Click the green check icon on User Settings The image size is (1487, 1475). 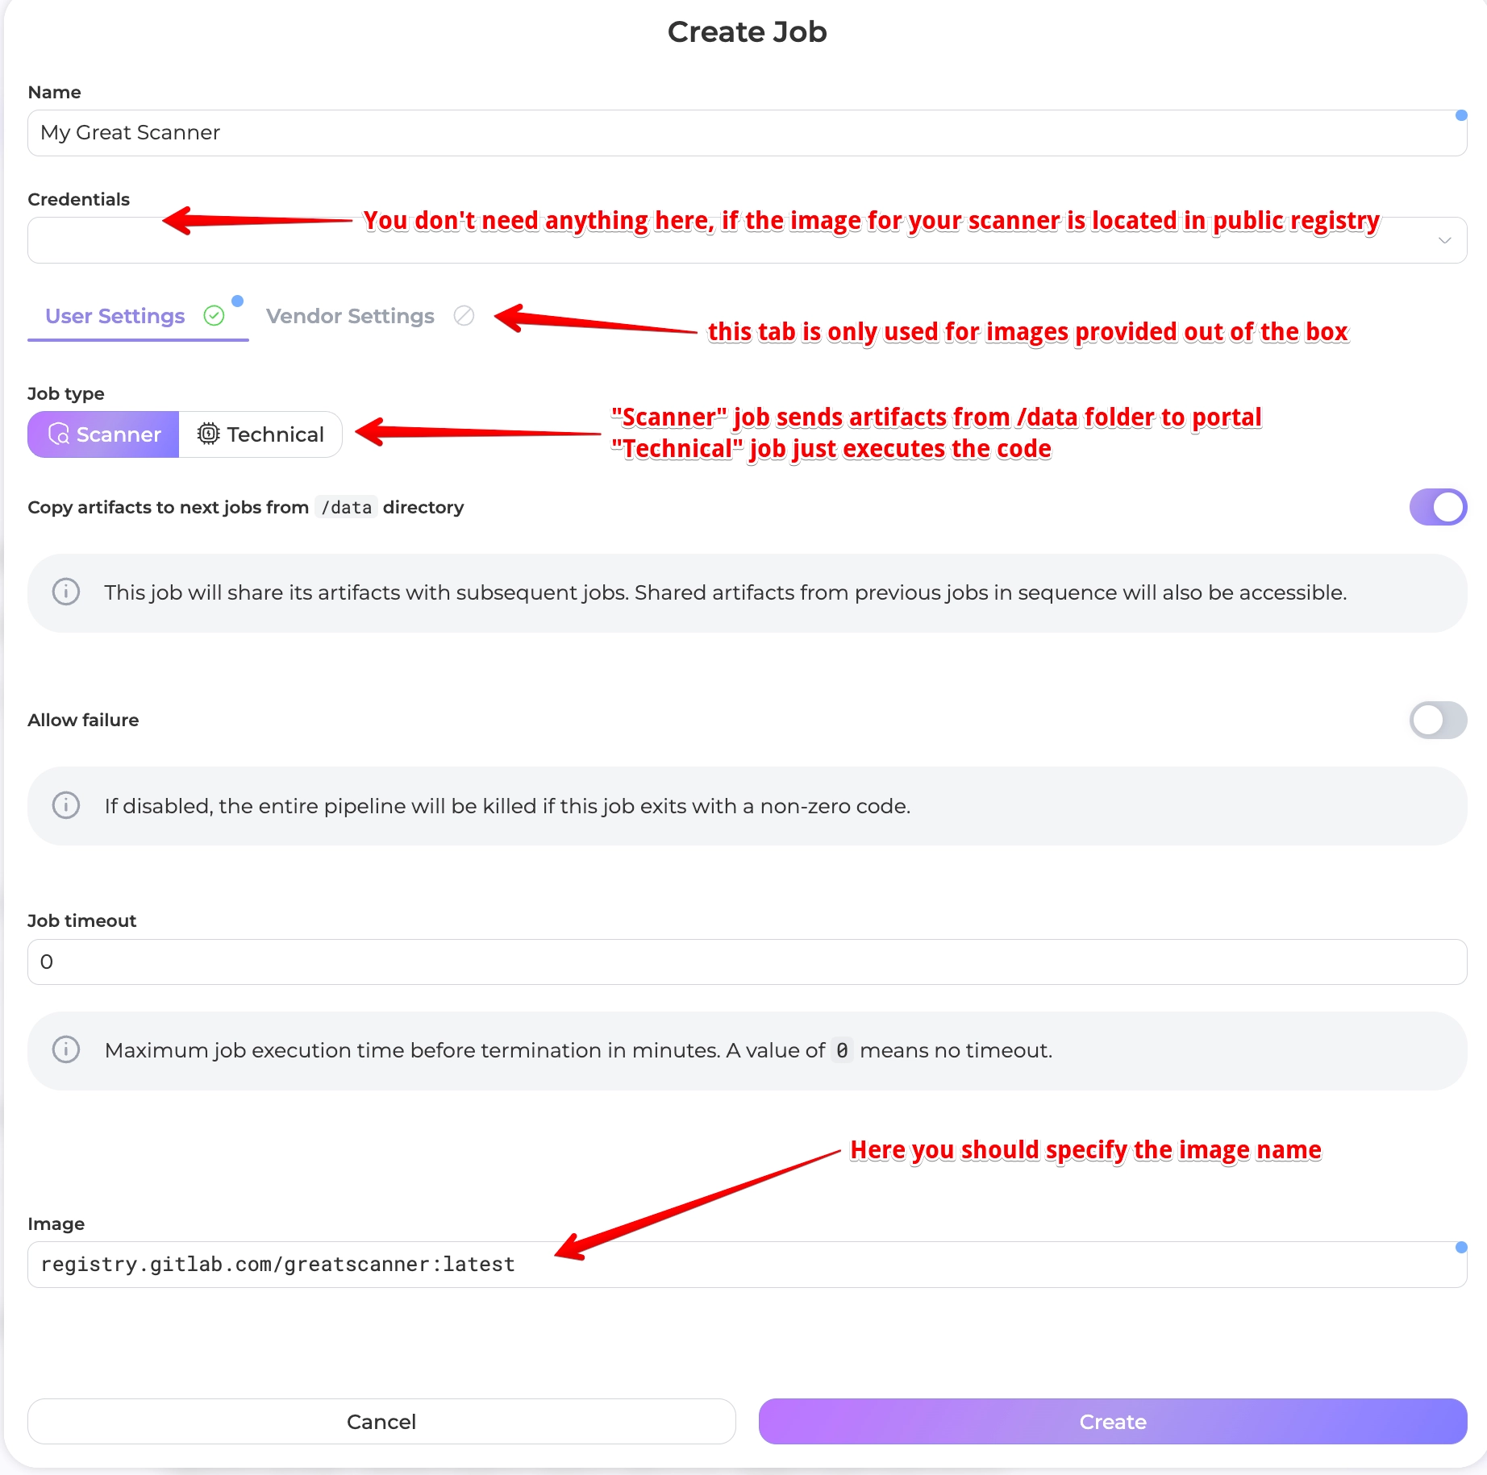tap(214, 316)
